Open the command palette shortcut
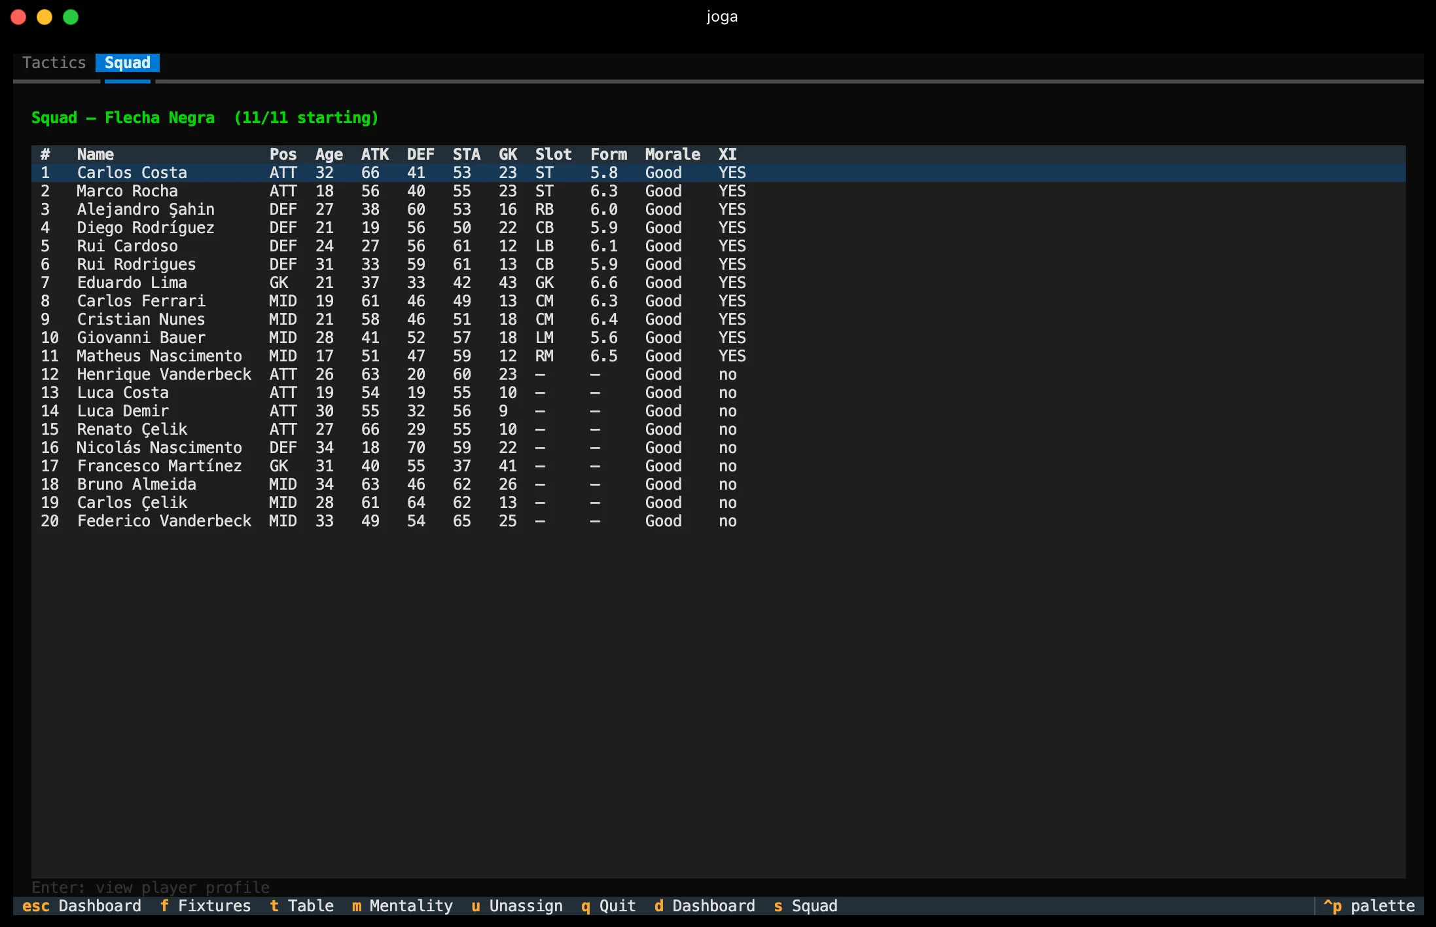The height and width of the screenshot is (927, 1436). [1369, 906]
